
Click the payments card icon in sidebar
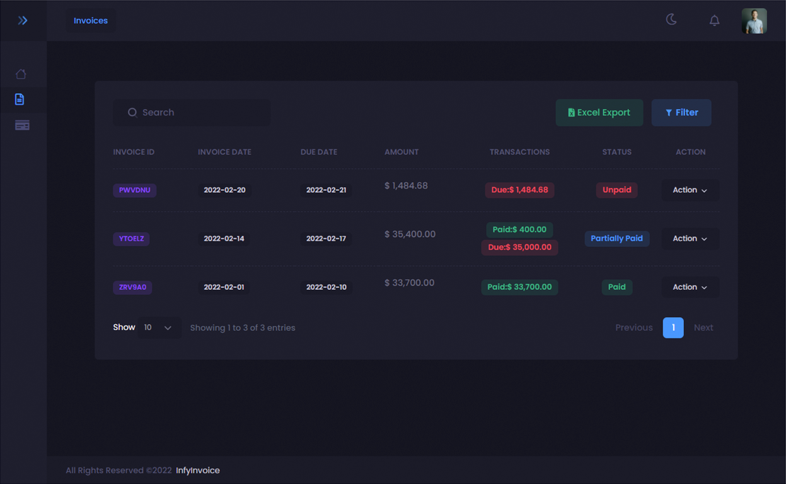pos(22,125)
